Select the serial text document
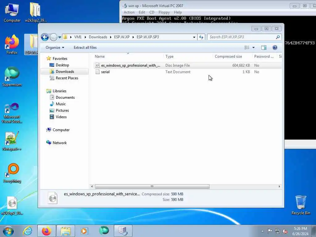The image size is (316, 237). coord(187,72)
